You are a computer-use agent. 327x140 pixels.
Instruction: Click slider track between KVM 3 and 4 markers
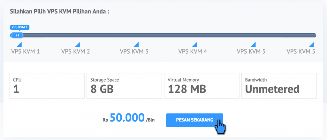point(165,35)
